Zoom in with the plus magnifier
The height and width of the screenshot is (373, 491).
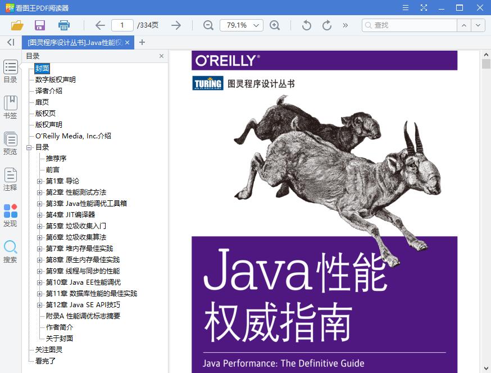pos(275,25)
